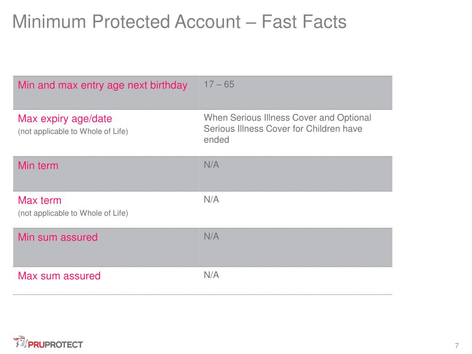The width and height of the screenshot is (472, 354).
Task: Click '(not applicable to Whole of Life)' under Max term
Action: point(73,213)
